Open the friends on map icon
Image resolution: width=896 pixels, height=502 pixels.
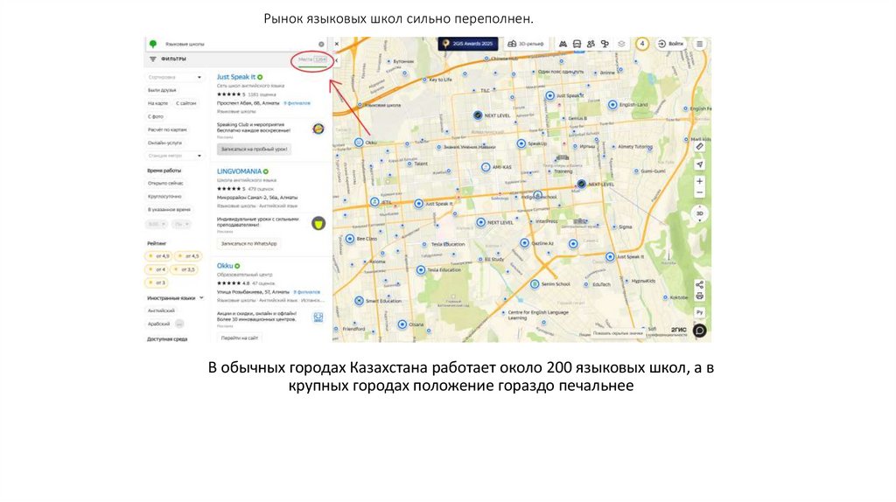click(591, 44)
